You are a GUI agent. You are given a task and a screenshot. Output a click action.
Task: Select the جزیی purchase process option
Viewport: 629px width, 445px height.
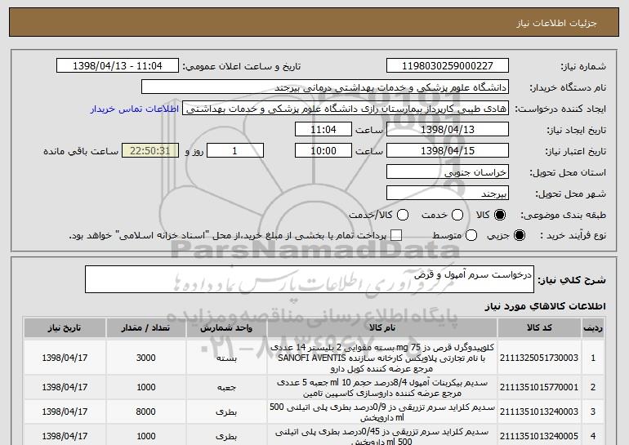519,235
